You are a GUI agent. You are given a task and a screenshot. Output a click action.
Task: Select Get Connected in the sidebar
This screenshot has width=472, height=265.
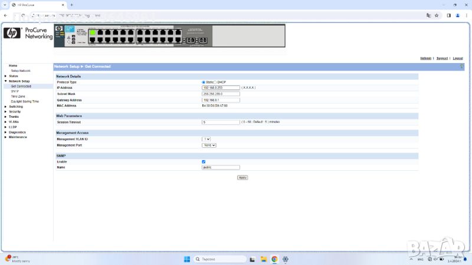[x=21, y=86]
